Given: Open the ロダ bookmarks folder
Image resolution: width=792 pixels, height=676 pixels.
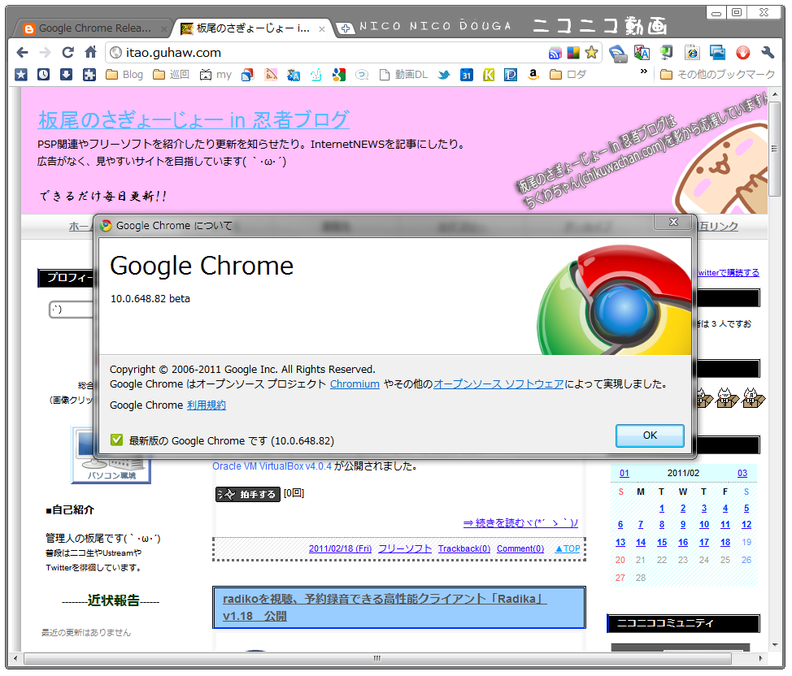Looking at the screenshot, I should click(568, 75).
